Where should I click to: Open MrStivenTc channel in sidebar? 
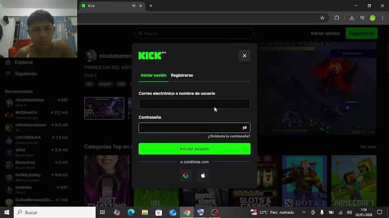(x=37, y=115)
